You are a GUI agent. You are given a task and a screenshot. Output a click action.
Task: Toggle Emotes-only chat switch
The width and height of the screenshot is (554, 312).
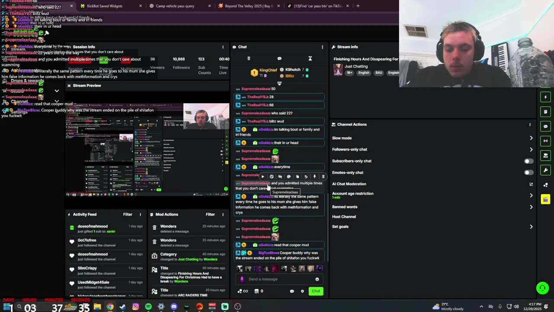pos(528,172)
